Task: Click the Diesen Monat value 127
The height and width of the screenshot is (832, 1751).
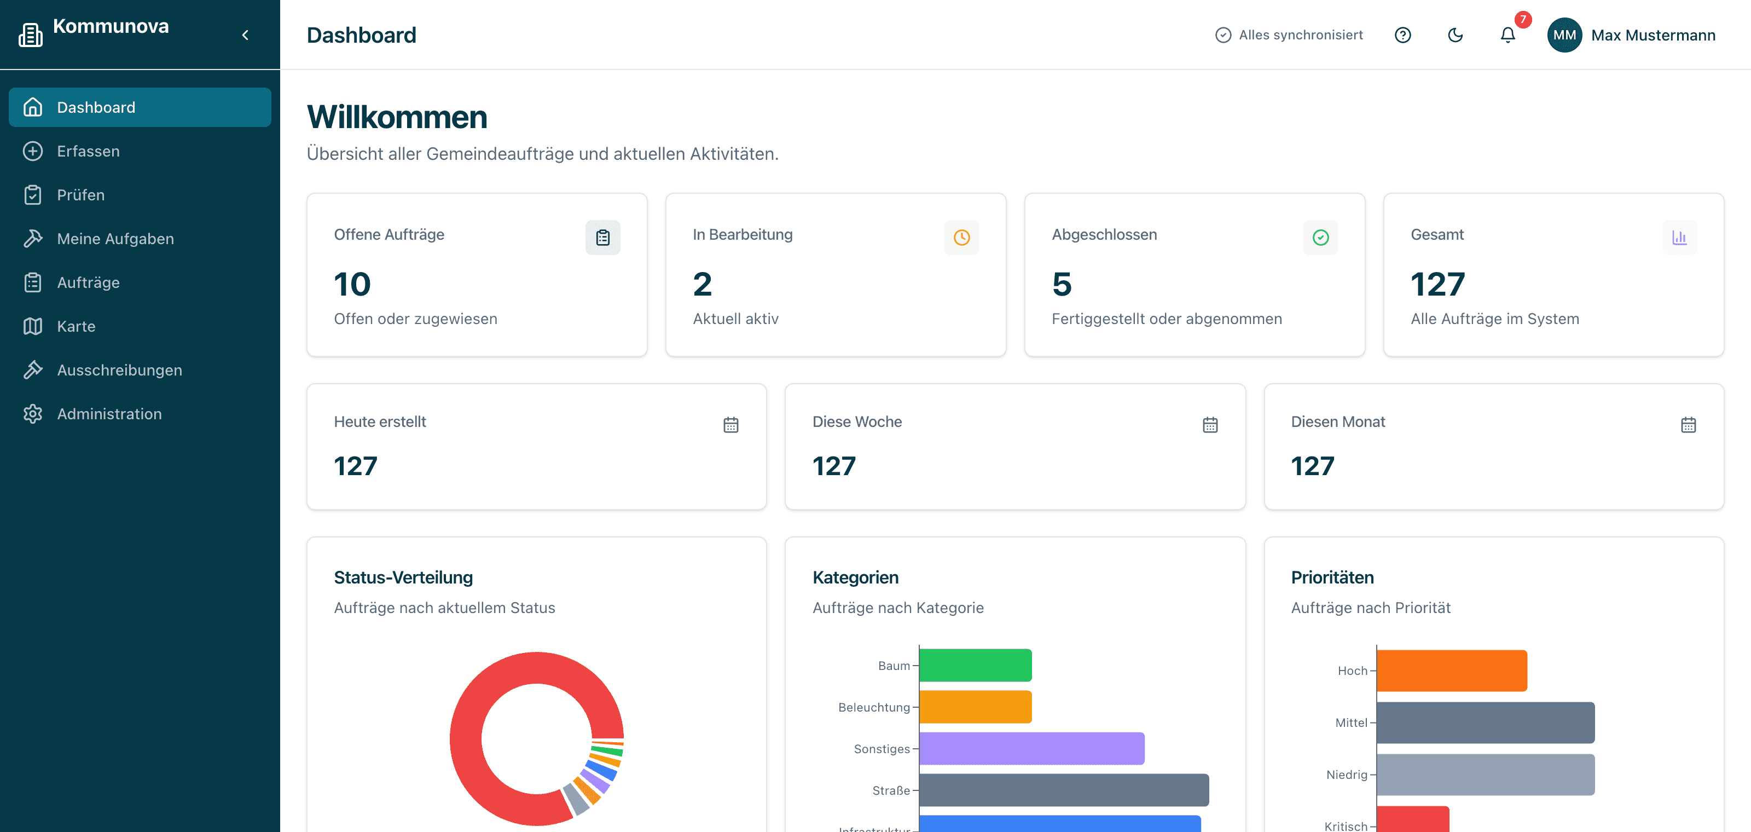Action: (x=1313, y=466)
